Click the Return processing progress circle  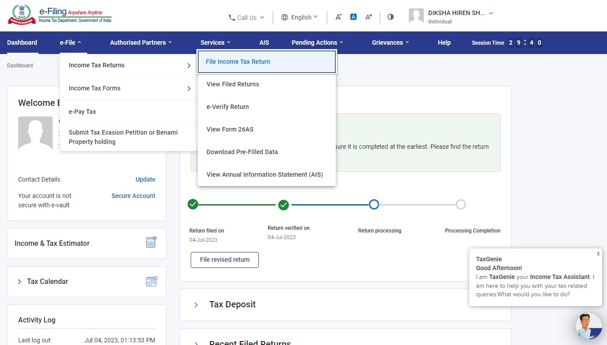tap(374, 204)
